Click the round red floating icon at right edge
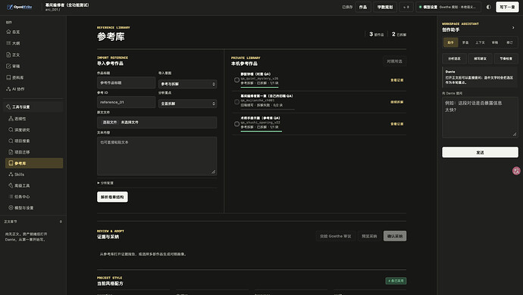523x295 pixels. (x=516, y=171)
